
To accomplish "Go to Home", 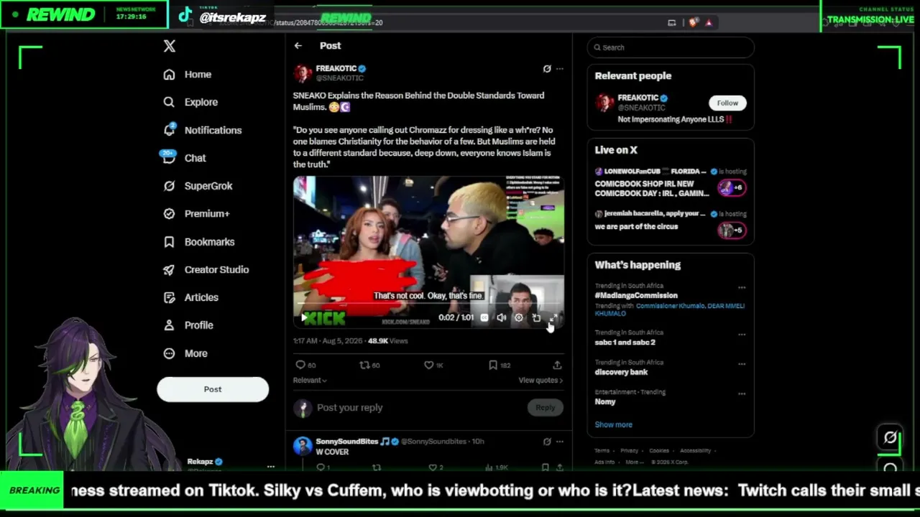I will [x=187, y=75].
